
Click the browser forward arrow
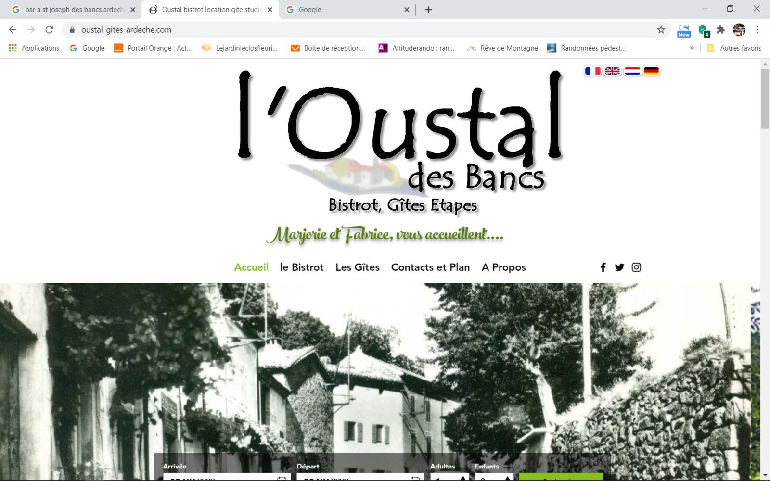31,30
